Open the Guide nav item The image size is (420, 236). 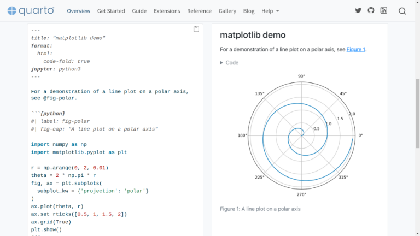[x=139, y=11]
